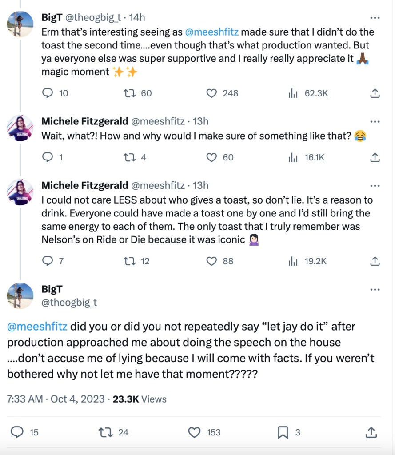This screenshot has height=455, width=395.
Task: View analytics showing 62.3K views
Action: pyautogui.click(x=293, y=93)
